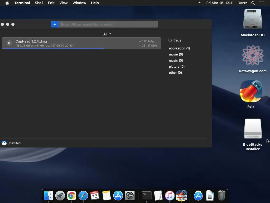Click the 1.00 MB/s download speed
The image size is (270, 203).
(x=147, y=41)
